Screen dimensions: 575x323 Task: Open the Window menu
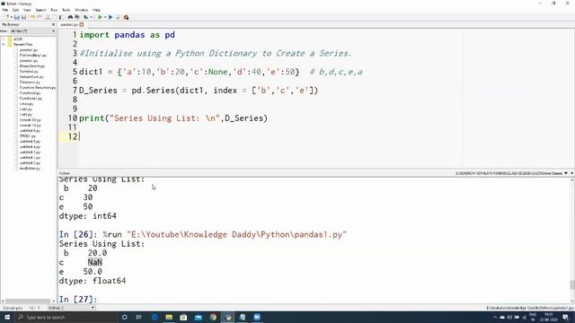point(81,10)
